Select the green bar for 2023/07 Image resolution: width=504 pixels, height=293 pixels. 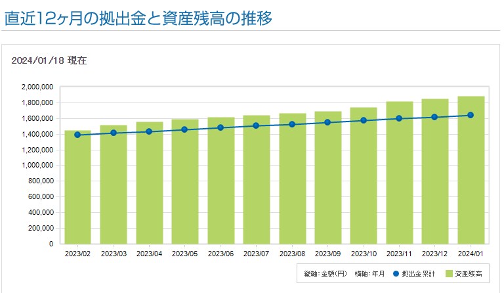coord(257,180)
